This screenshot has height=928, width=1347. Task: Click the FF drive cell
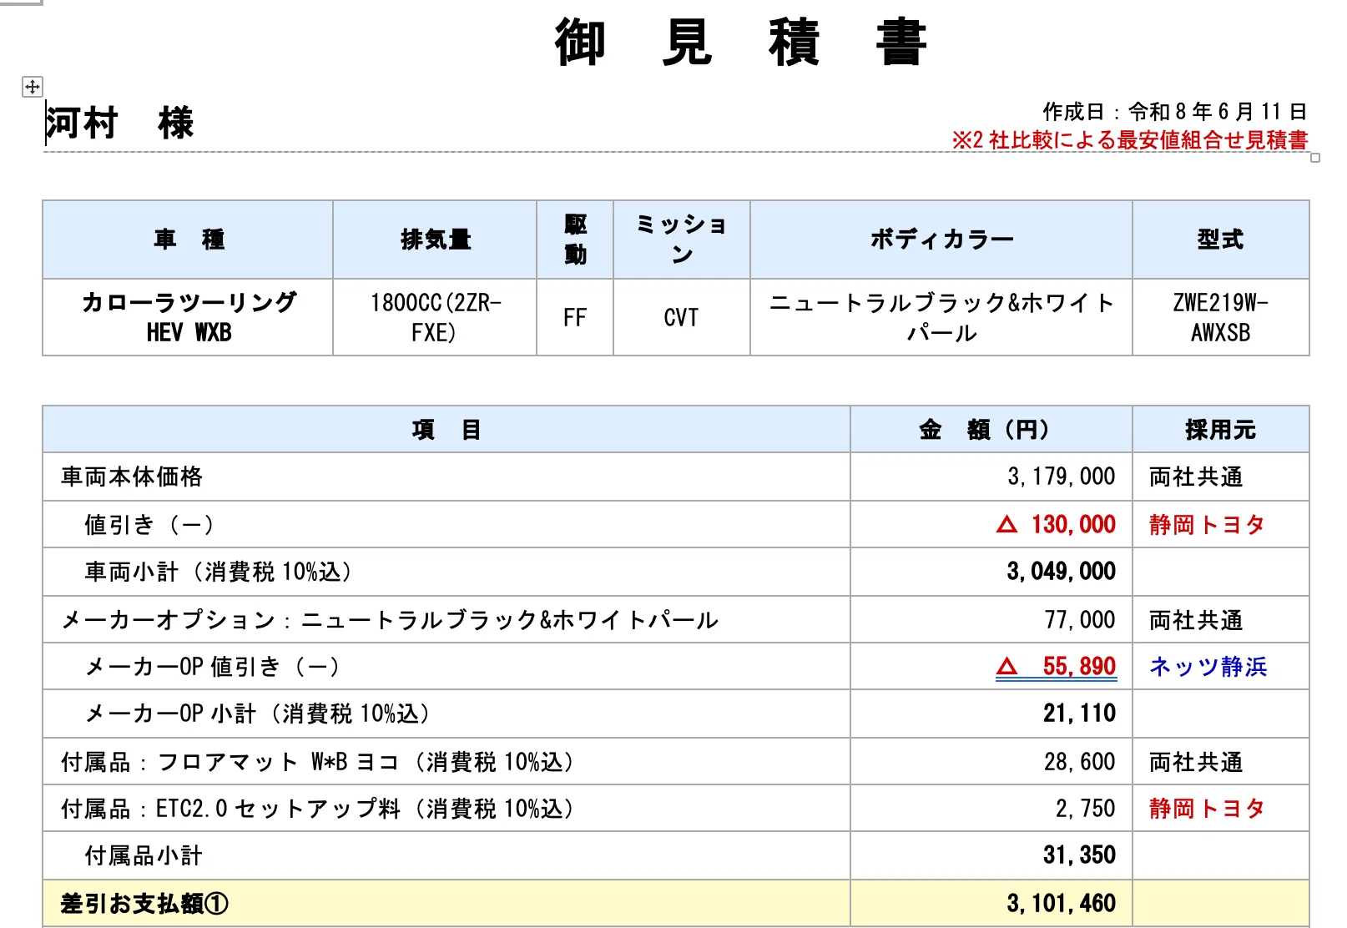575,317
